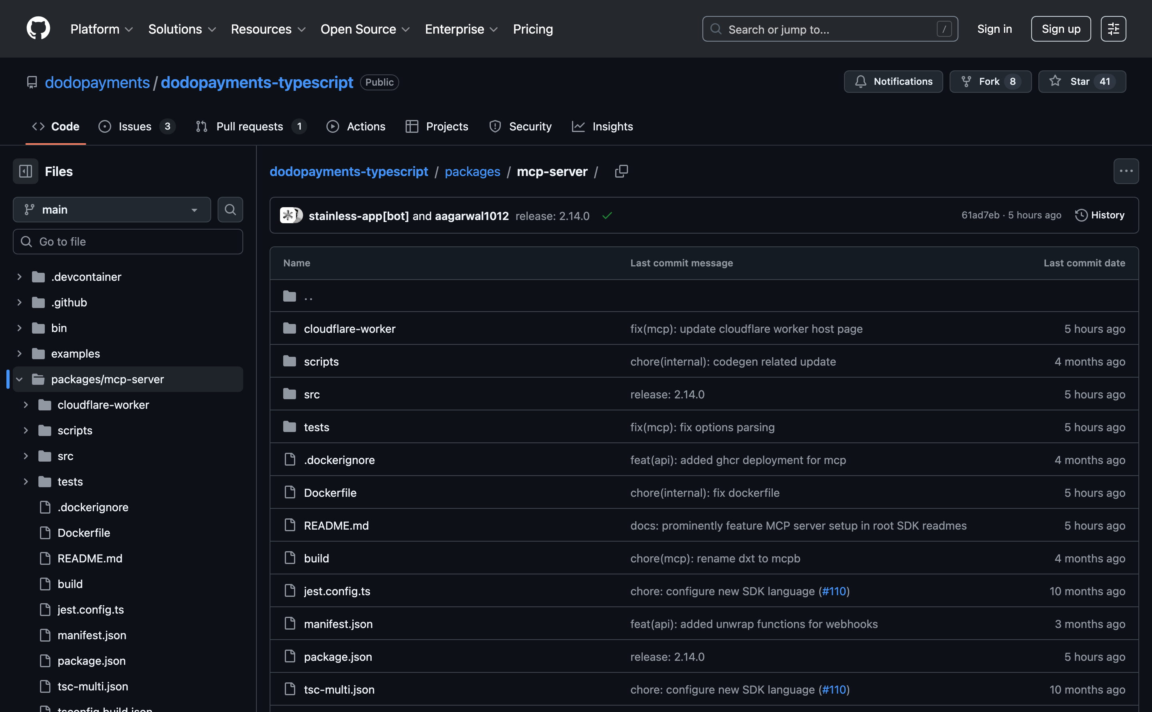1152x712 pixels.
Task: Open the global navigation settings icon
Action: [x=1113, y=29]
